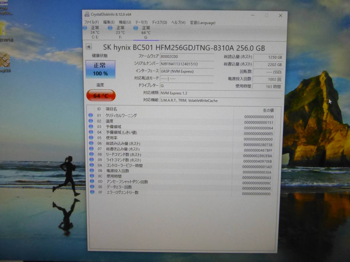Click status circle for クリティカルワーニング row
This screenshot has width=350, height=262.
(x=91, y=115)
